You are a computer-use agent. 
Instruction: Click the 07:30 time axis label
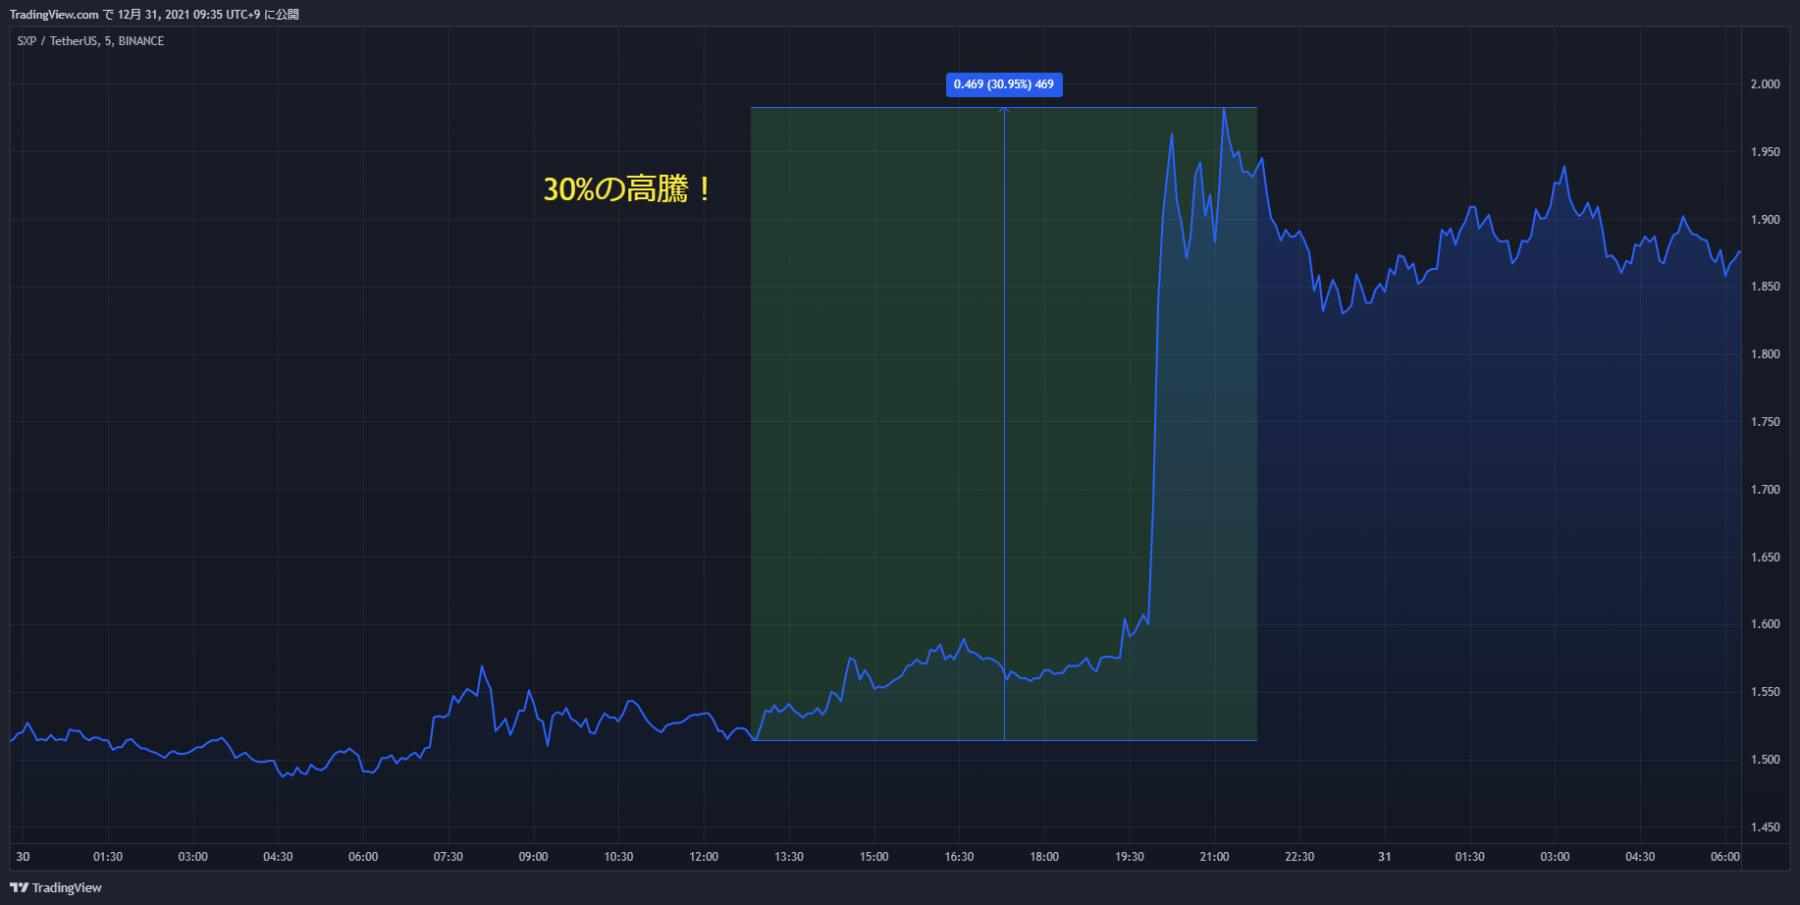click(448, 857)
